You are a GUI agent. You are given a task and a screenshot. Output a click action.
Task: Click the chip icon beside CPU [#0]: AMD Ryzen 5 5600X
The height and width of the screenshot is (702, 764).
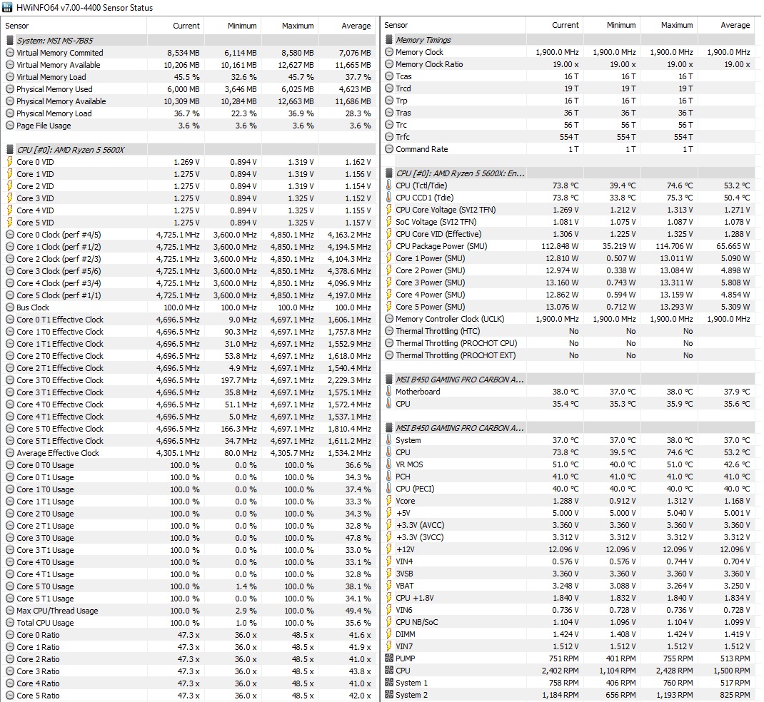(10, 149)
